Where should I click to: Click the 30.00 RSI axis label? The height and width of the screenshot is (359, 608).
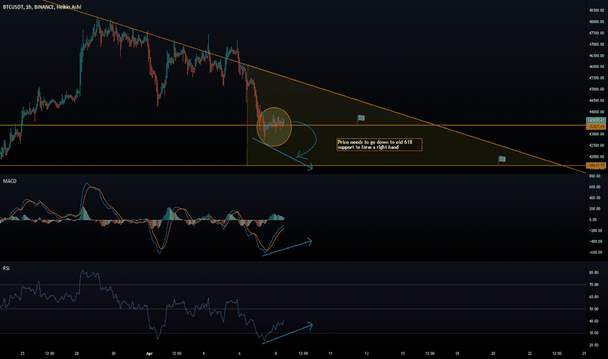click(x=594, y=333)
